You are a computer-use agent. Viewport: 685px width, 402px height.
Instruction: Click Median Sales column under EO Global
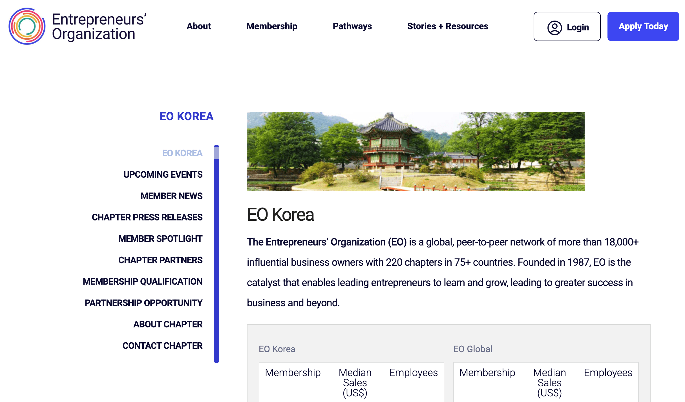[x=550, y=383]
